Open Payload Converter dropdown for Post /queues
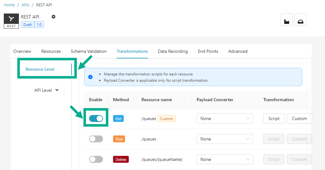Viewport: 325px width, 170px height. tap(225, 139)
